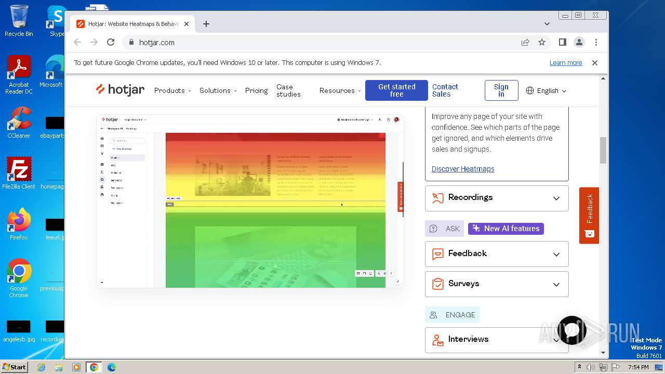Go to the Pricing page
665x374 pixels.
point(257,90)
